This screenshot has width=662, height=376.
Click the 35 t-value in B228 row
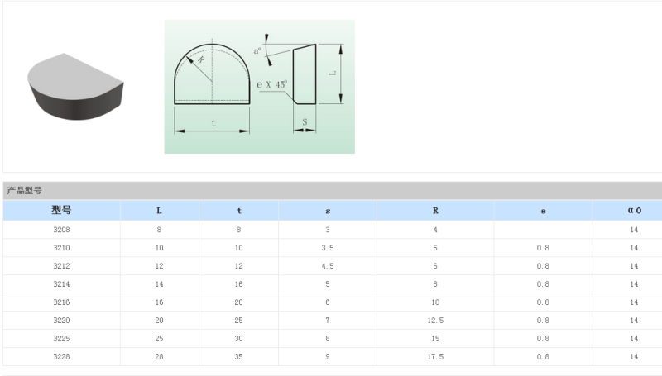tap(239, 357)
